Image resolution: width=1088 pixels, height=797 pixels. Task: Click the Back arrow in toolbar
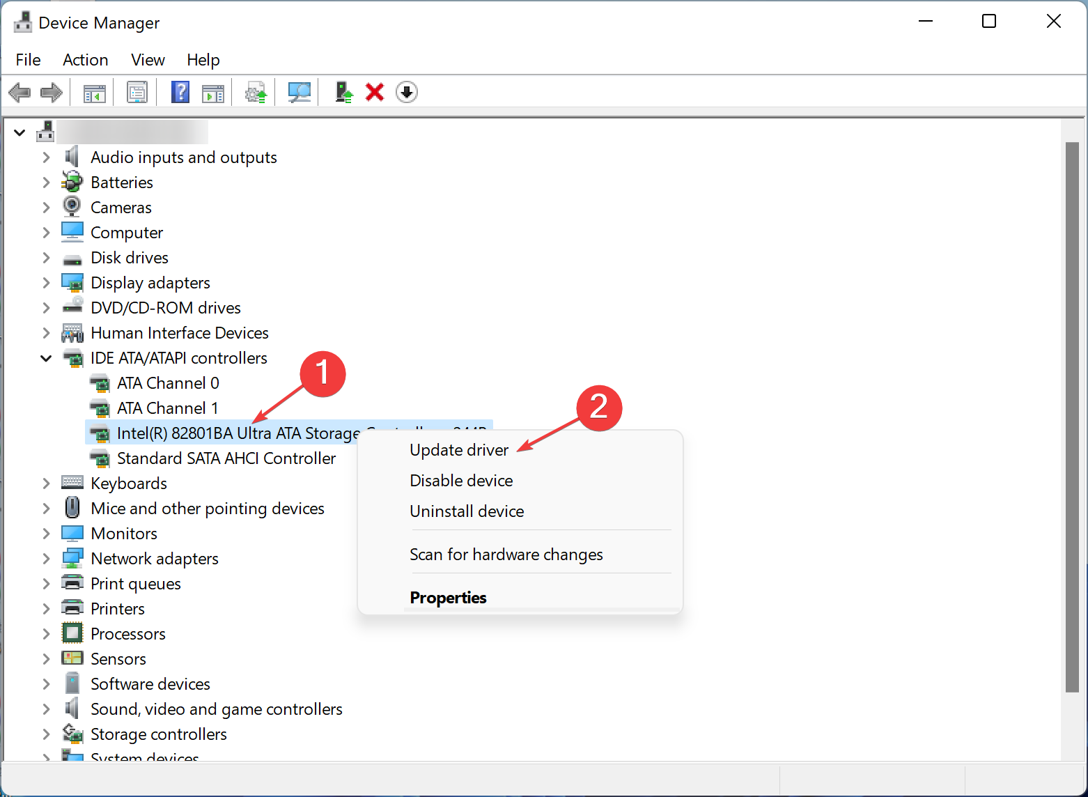20,92
